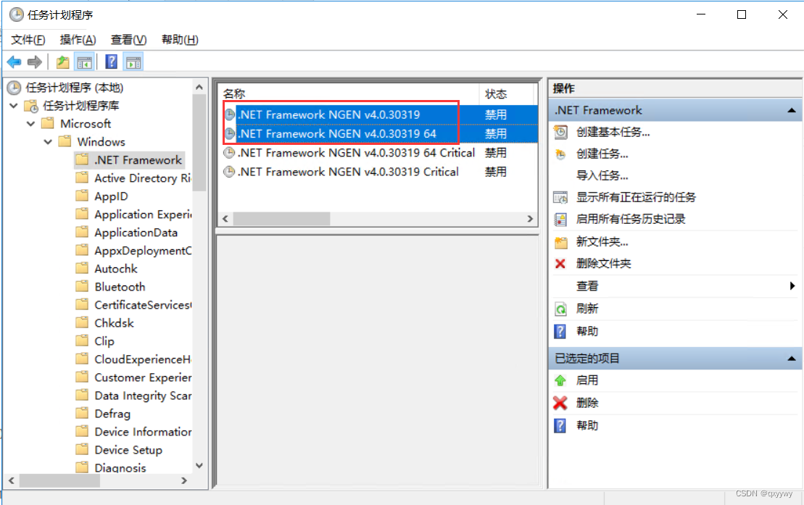The width and height of the screenshot is (804, 505).
Task: Click the tree pane horizontal scrollbar right arrow
Action: click(184, 481)
